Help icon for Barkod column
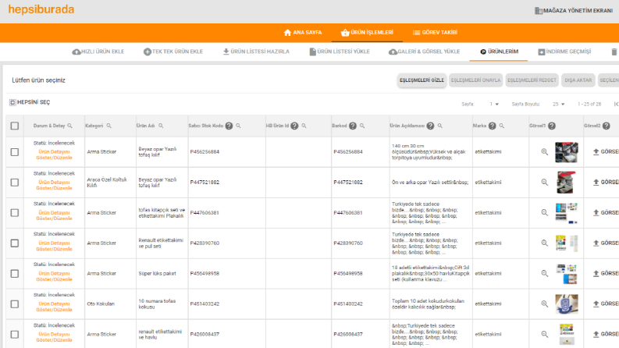This screenshot has width=619, height=348. click(353, 126)
